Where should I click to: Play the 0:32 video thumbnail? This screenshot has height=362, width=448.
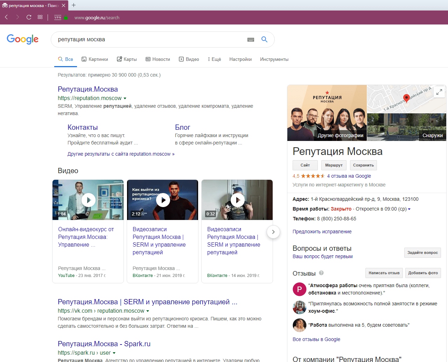pyautogui.click(x=237, y=200)
